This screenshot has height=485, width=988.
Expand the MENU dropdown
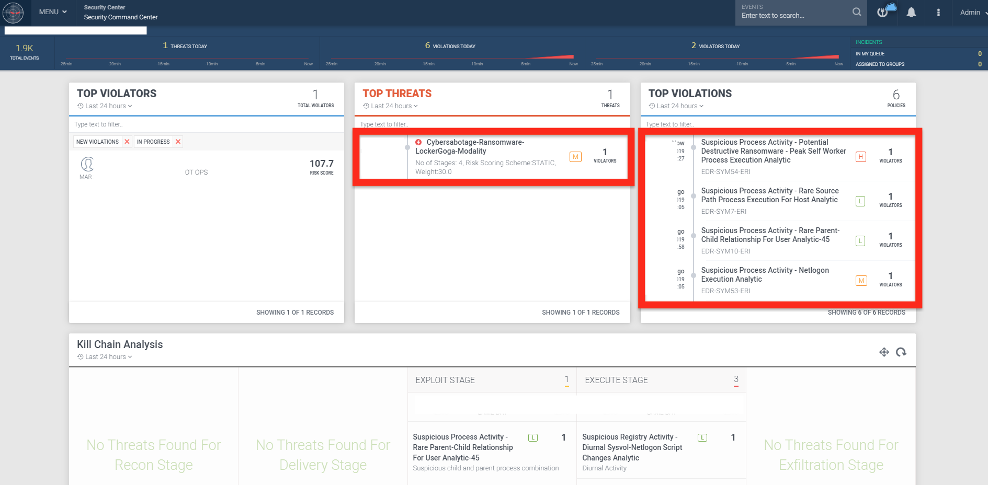53,12
